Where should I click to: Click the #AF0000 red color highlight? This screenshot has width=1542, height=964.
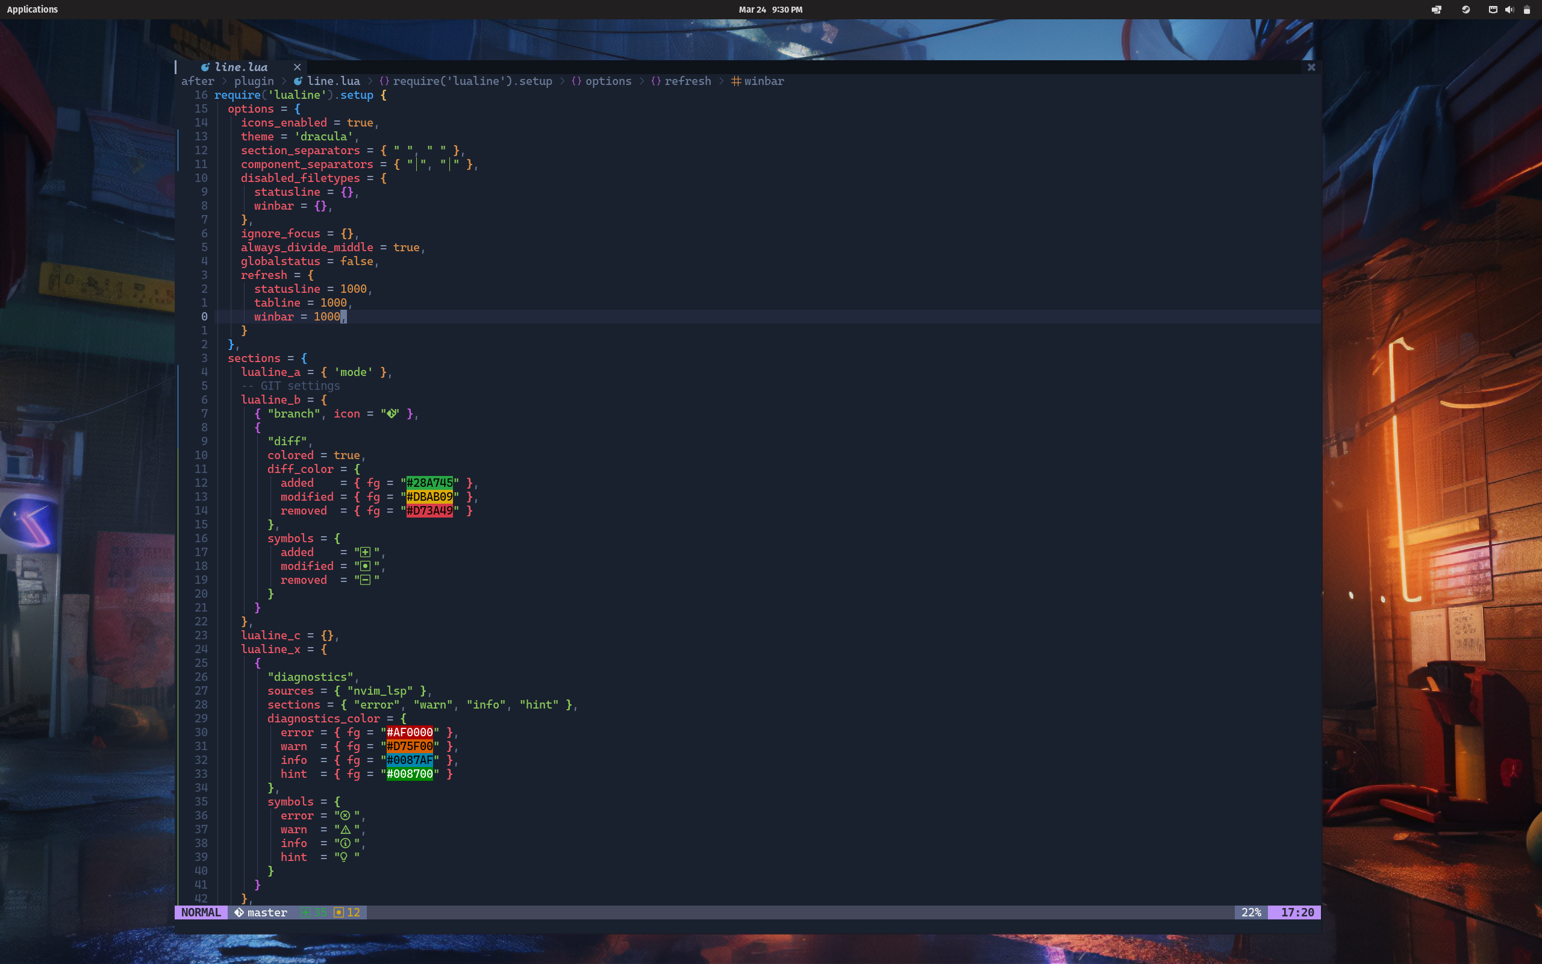point(410,732)
